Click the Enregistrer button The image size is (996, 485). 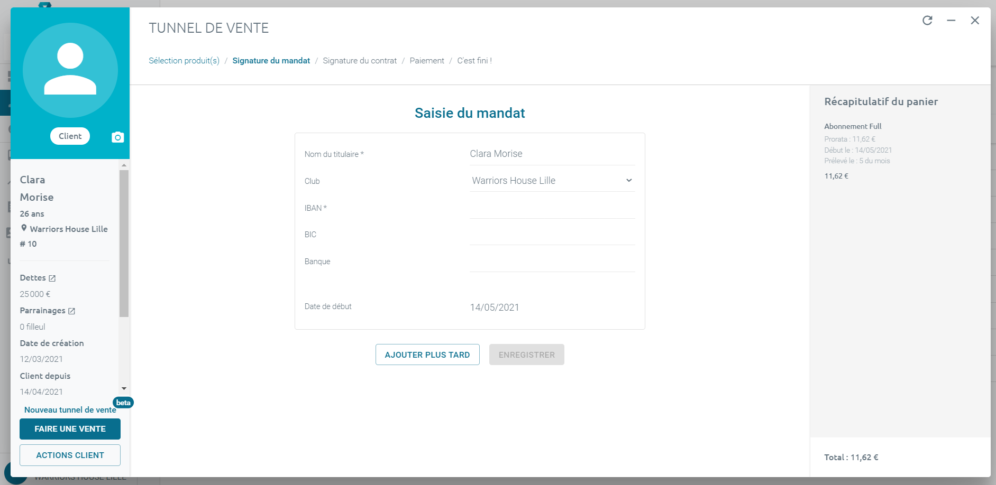click(527, 355)
